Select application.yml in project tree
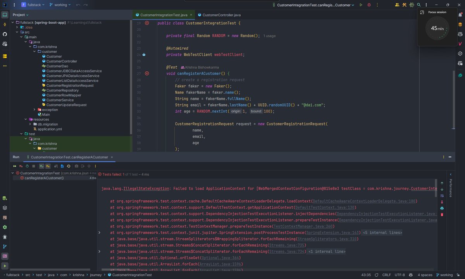The image size is (465, 279). pyautogui.click(x=50, y=129)
